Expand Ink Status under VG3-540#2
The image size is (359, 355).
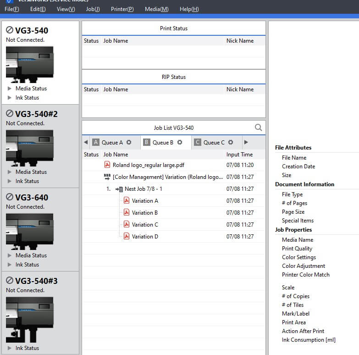[9, 181]
